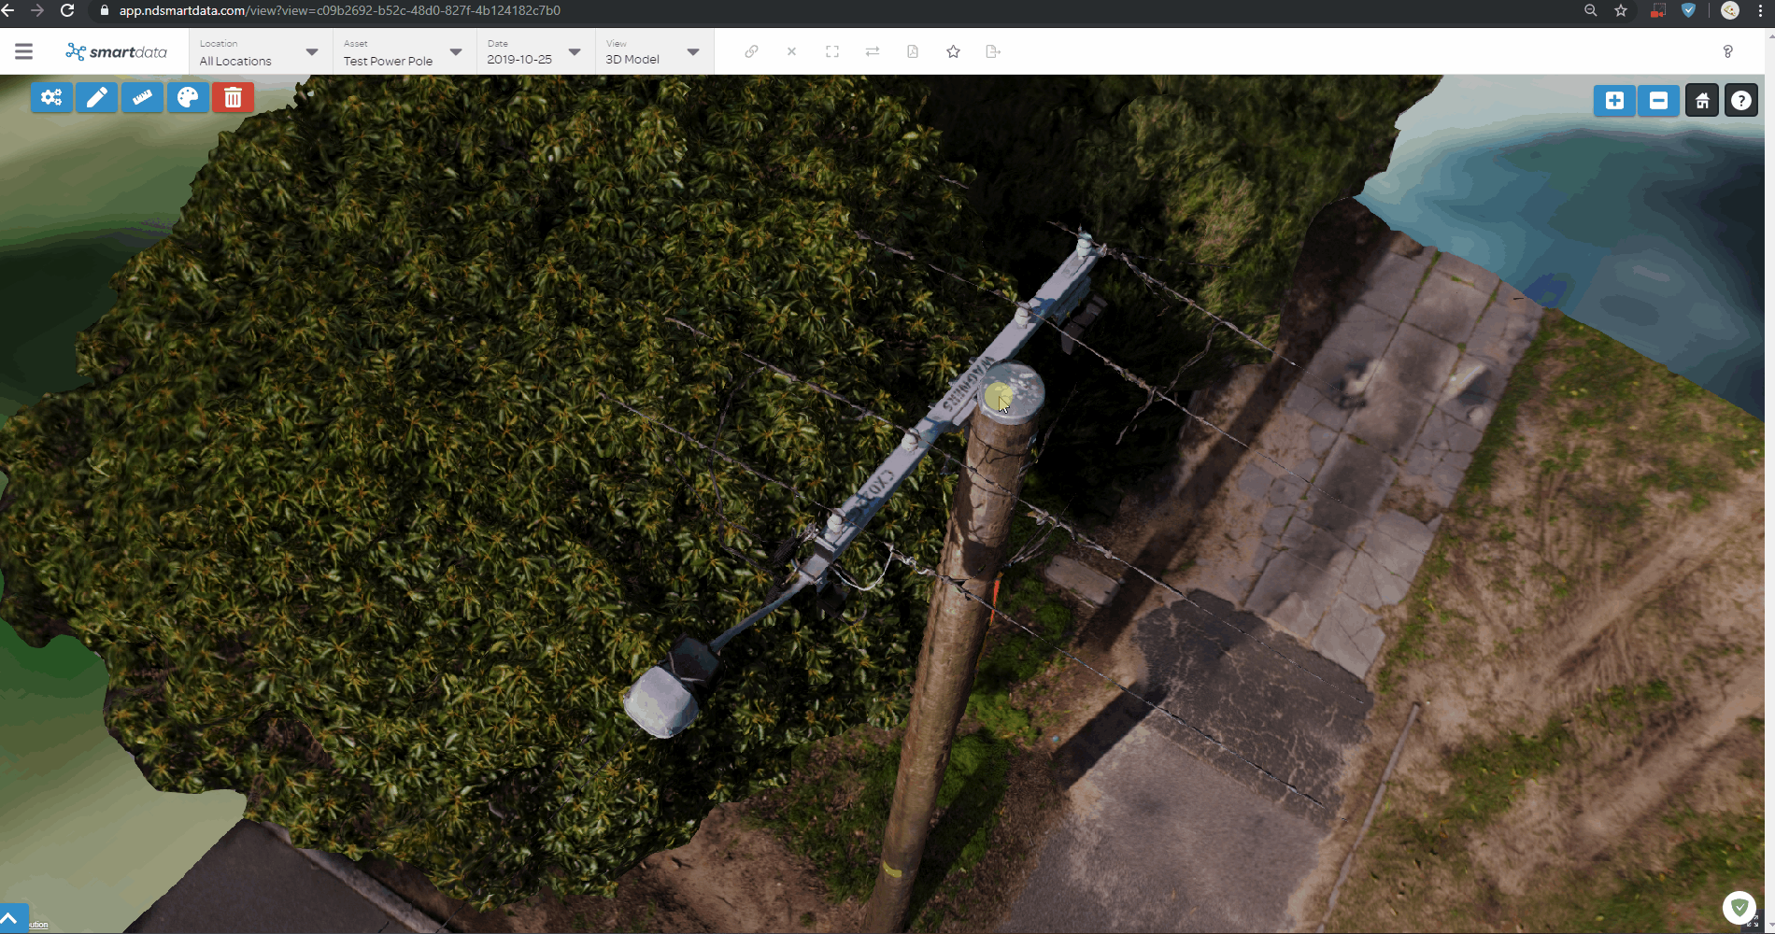
Task: Zoom out with the minus button
Action: point(1658,101)
